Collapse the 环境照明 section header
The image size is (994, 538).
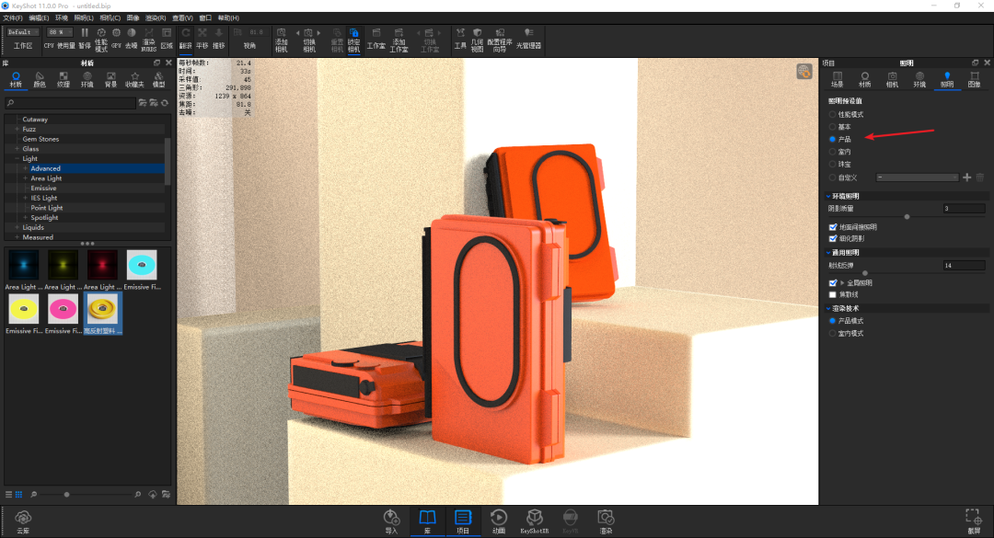(843, 196)
